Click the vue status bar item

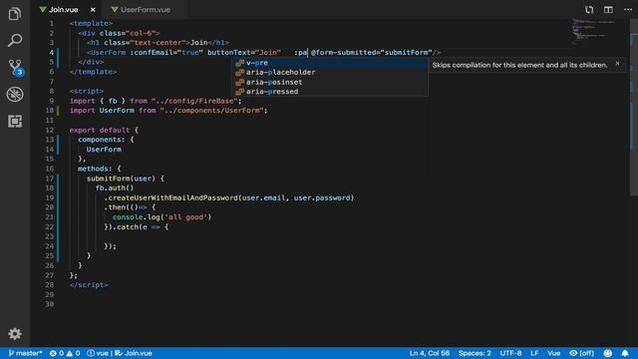pyautogui.click(x=98, y=353)
